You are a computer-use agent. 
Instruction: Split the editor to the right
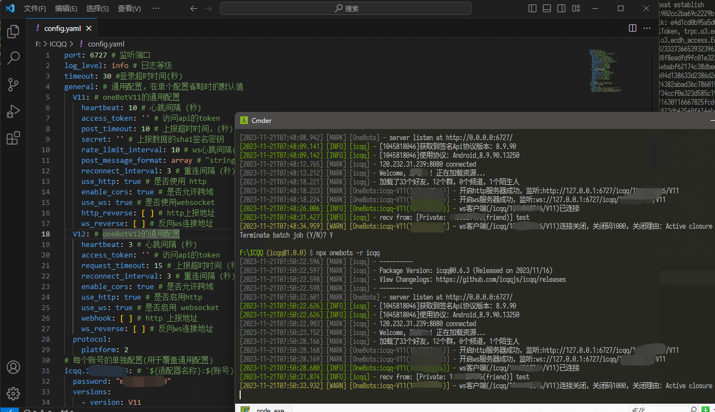tap(632, 28)
